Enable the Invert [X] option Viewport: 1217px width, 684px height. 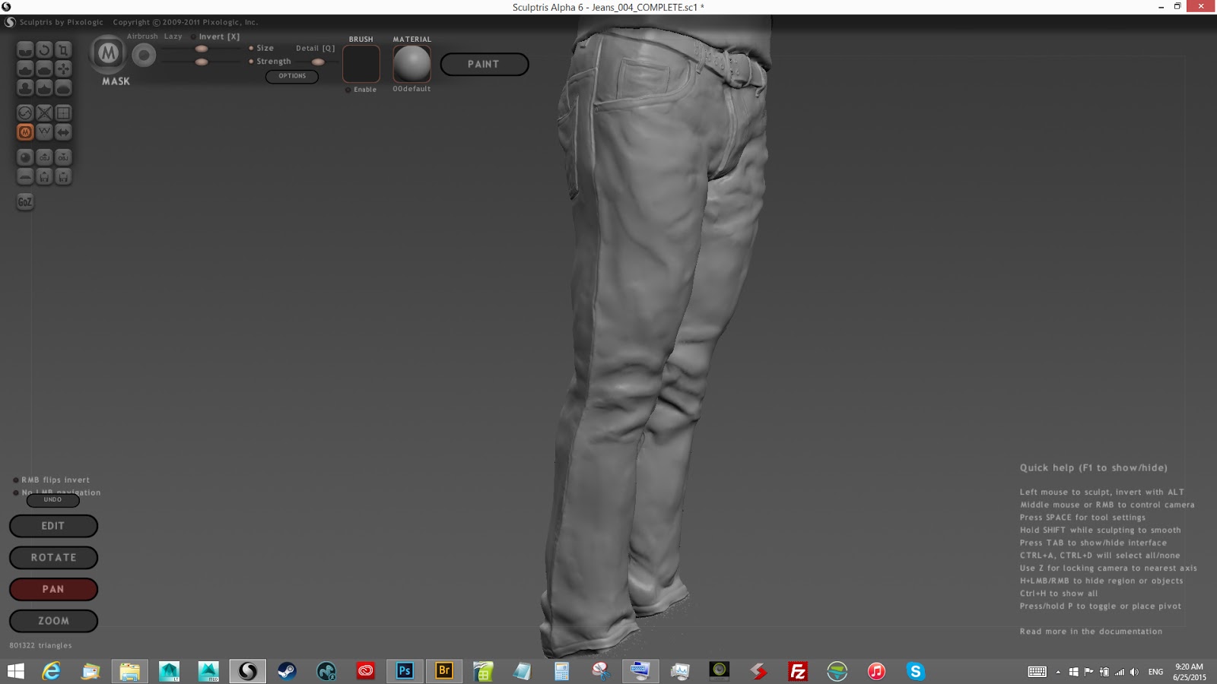coord(194,36)
